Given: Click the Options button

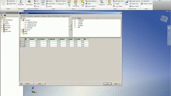Looking at the screenshot, I should (28, 84).
